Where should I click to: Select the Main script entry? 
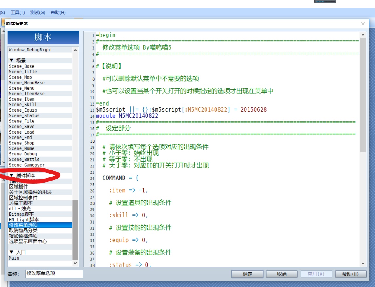40,258
